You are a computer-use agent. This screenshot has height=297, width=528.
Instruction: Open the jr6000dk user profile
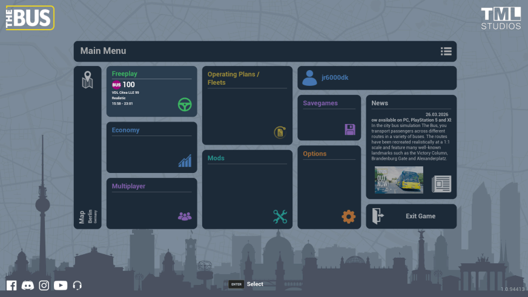click(377, 78)
